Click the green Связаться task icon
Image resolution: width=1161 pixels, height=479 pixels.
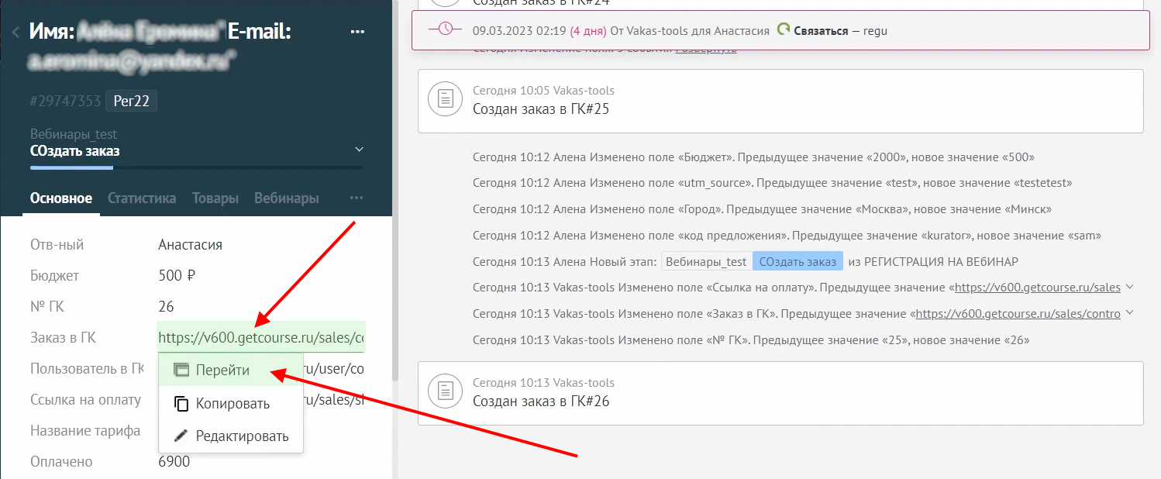(783, 30)
